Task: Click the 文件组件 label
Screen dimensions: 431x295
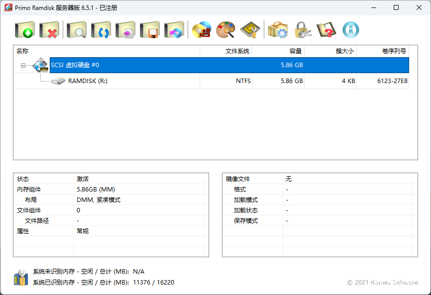Action: (x=29, y=210)
